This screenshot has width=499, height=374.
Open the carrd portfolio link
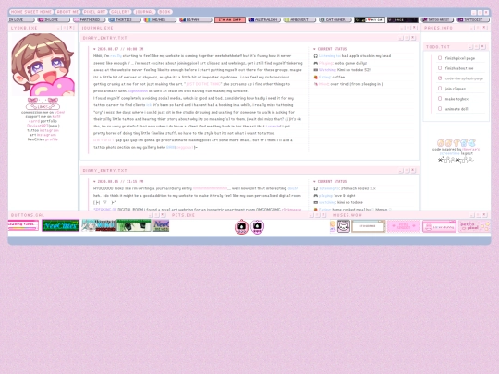click(34, 121)
